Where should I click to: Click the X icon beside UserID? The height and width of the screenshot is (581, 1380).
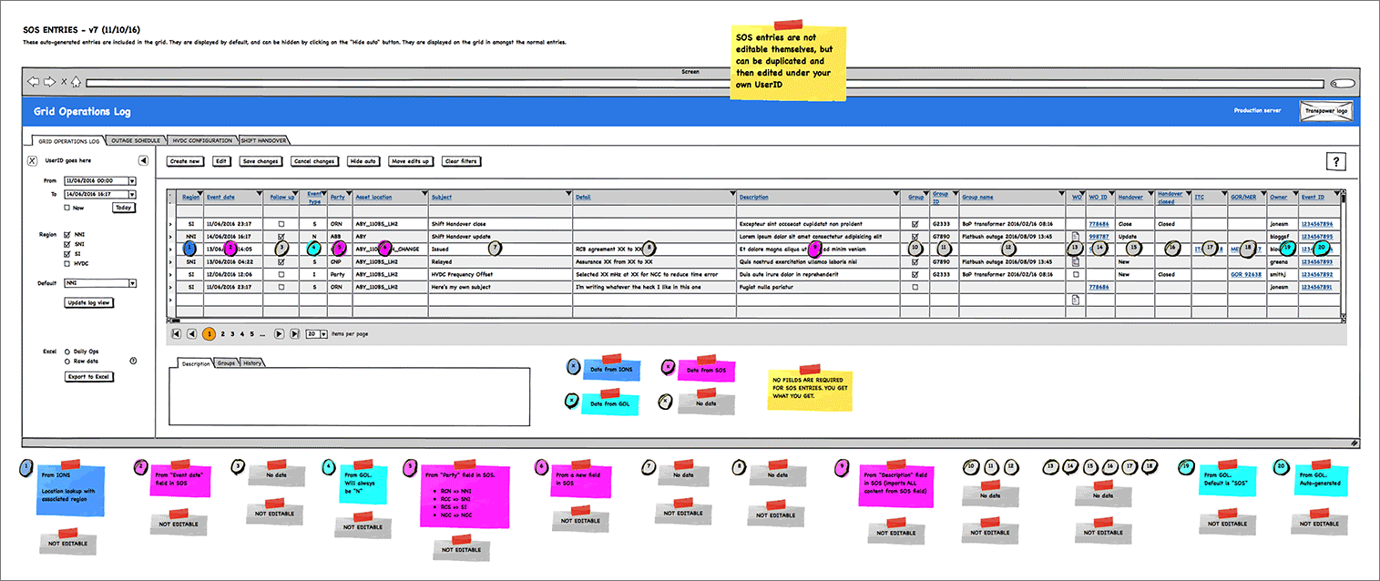coord(32,161)
